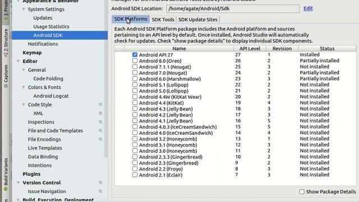Click project-level icon beside Code Style
The width and height of the screenshot is (359, 202).
point(100,104)
